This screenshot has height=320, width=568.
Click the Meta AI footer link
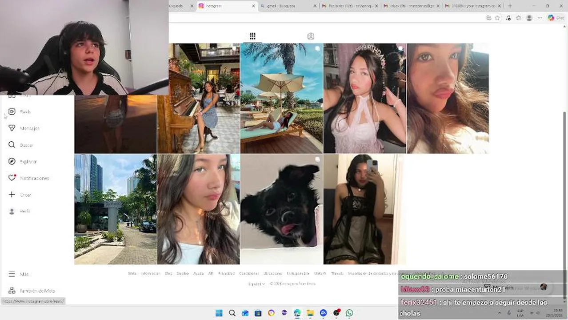click(320, 273)
